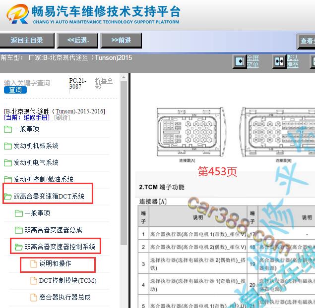This screenshot has height=308, width=315.
Task: Click folder icon beside 发动机机械系统
Action: (x=8, y=146)
